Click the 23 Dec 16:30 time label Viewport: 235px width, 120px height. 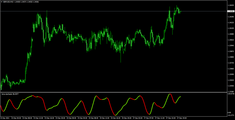pyautogui.click(x=49, y=118)
